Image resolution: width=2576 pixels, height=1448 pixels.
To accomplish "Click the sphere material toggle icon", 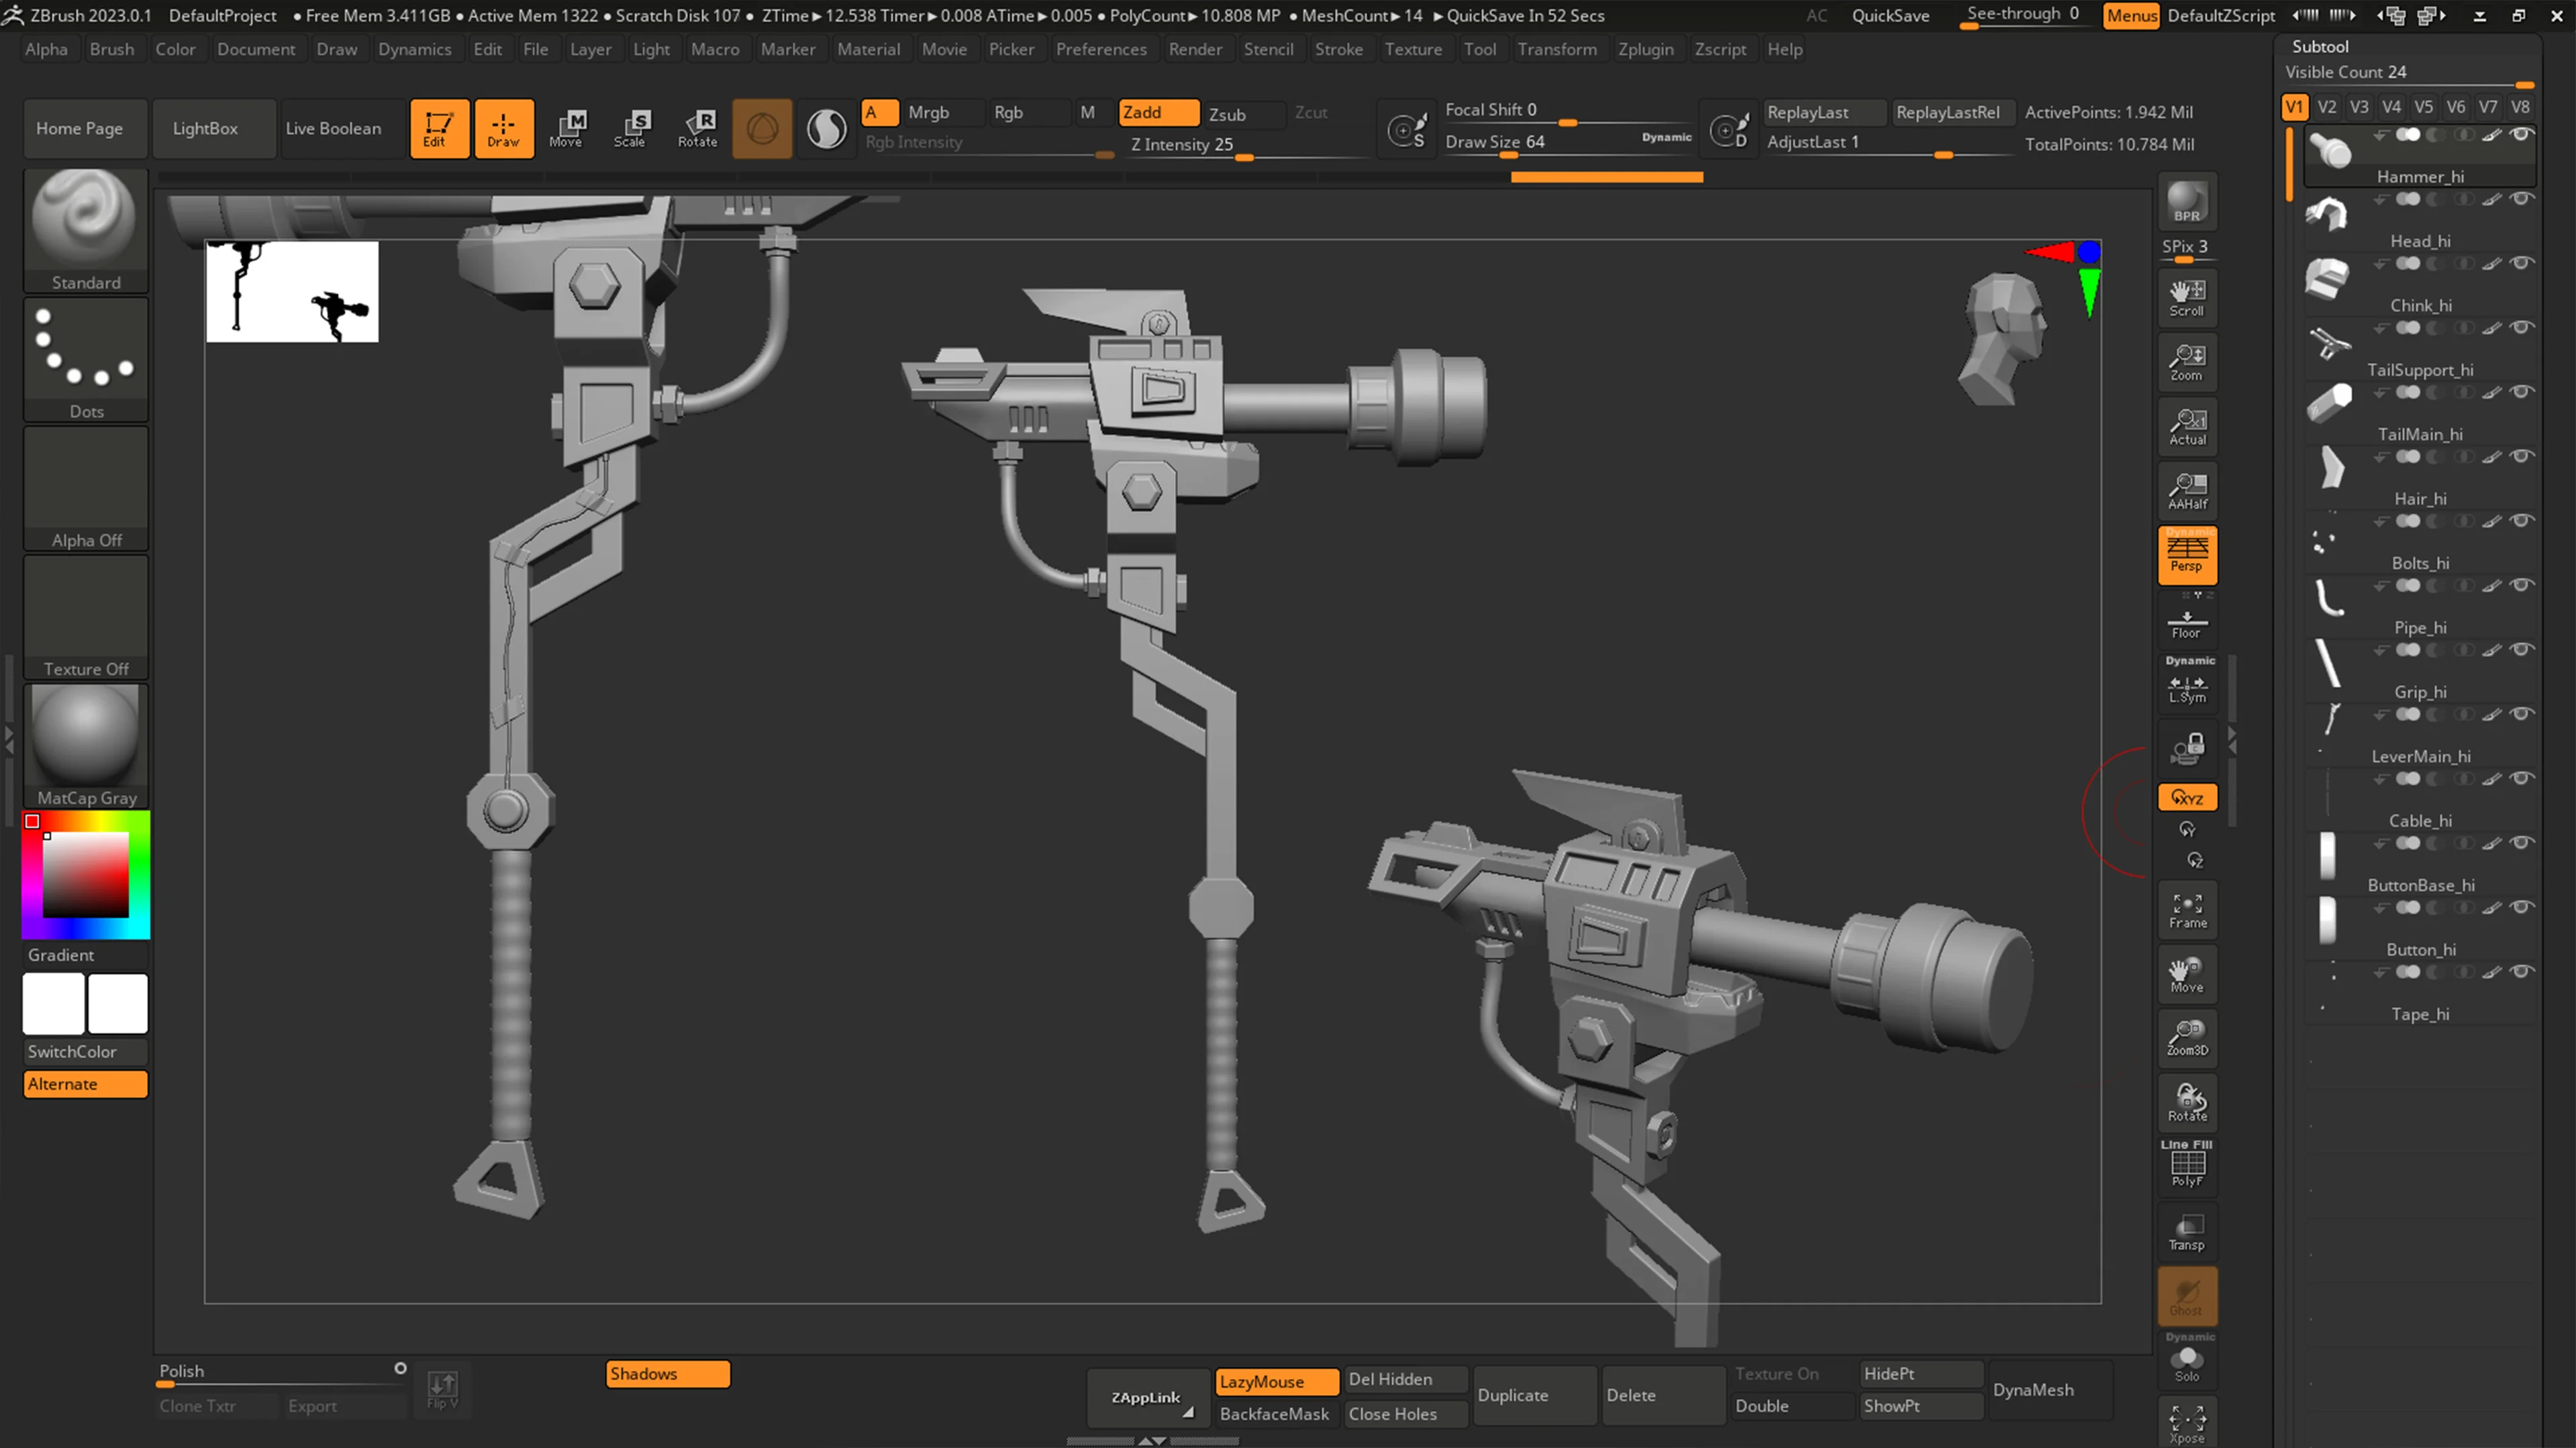I will 826,128.
